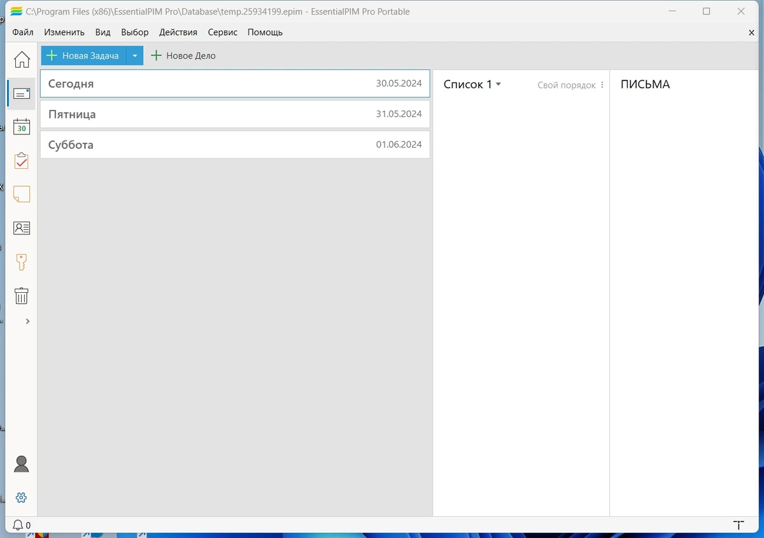Open the Trash bin icon
This screenshot has height=538, width=764.
pyautogui.click(x=22, y=295)
